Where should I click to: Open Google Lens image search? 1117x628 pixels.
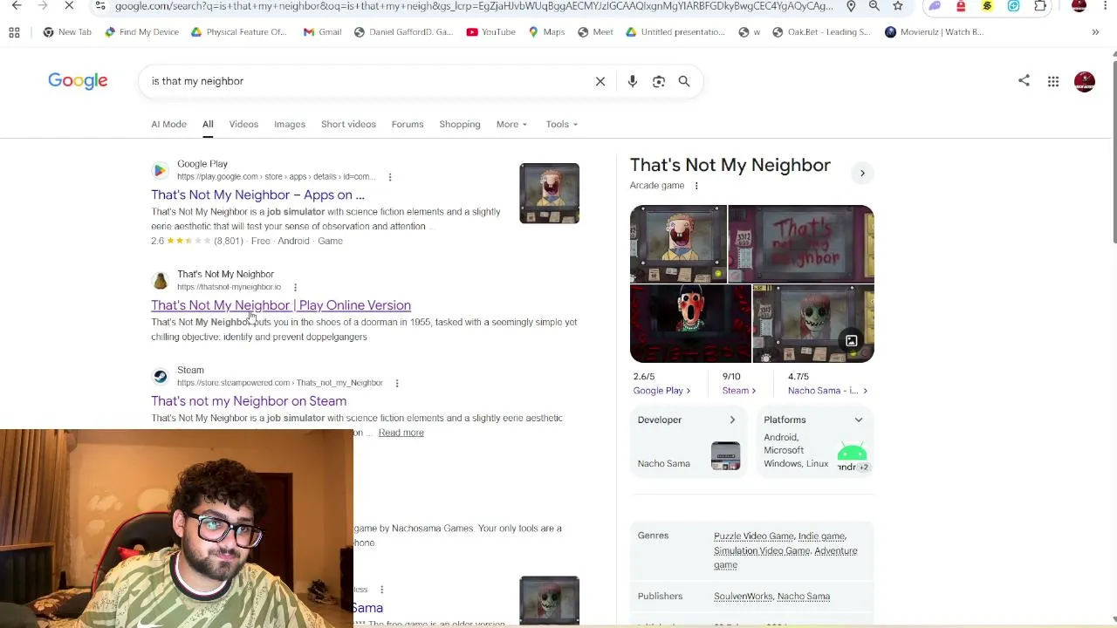pos(659,81)
